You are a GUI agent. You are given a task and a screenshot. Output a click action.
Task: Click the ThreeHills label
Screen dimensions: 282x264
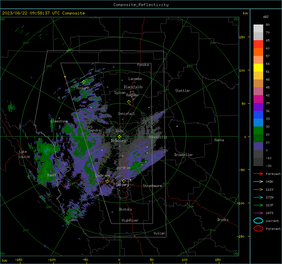click(x=158, y=137)
